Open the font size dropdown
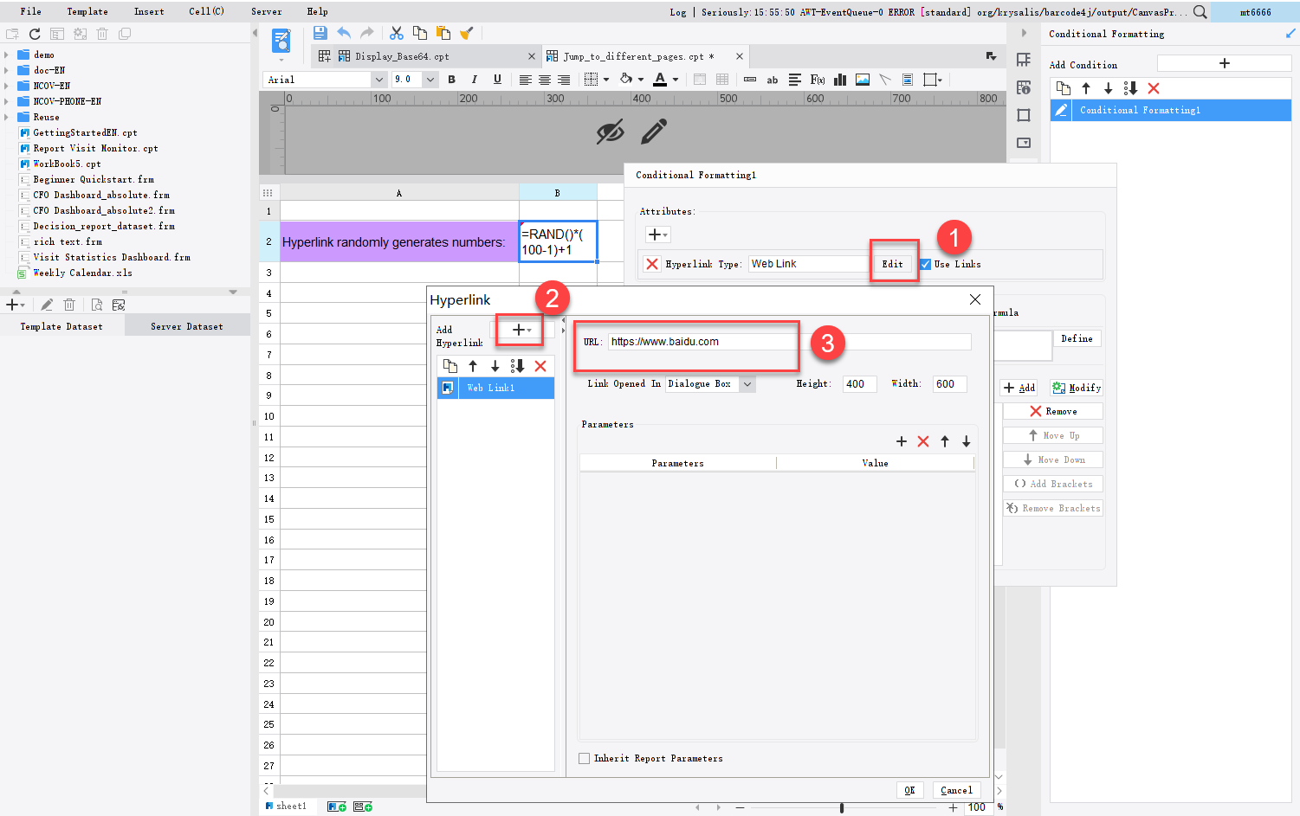1300x816 pixels. click(x=430, y=80)
